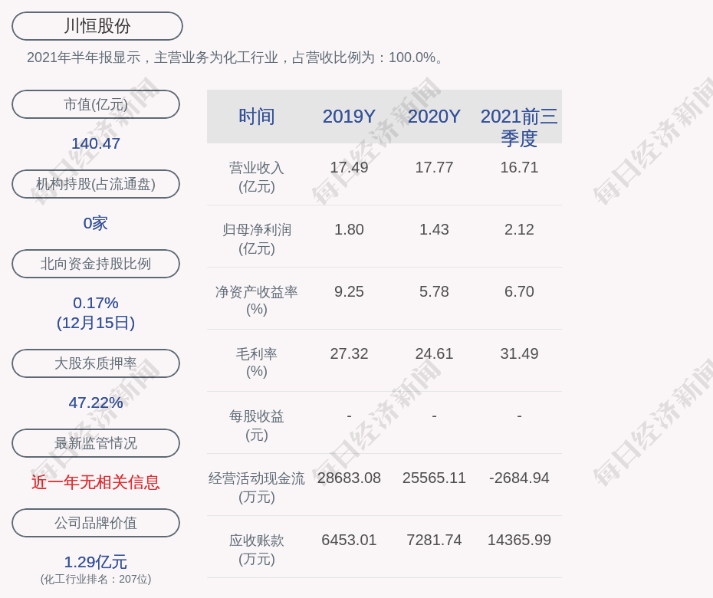The image size is (713, 598).
Task: Click revenue value 17.77
Action: (434, 167)
